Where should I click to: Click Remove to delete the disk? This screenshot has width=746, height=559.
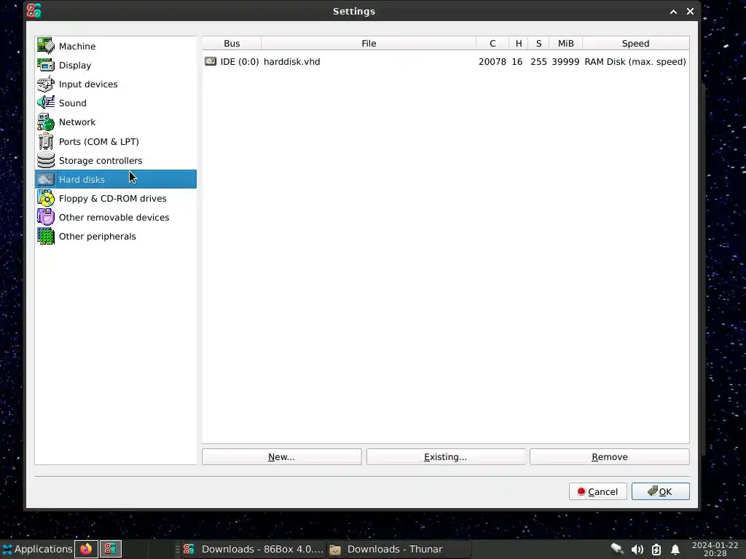click(610, 457)
